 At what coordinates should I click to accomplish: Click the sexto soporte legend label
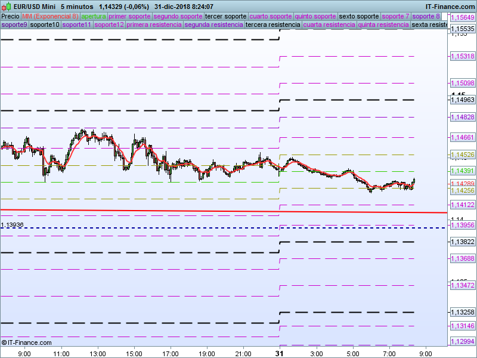click(x=359, y=16)
